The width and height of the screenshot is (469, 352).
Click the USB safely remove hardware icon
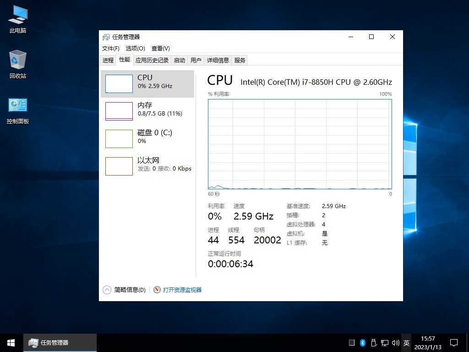pos(374,342)
